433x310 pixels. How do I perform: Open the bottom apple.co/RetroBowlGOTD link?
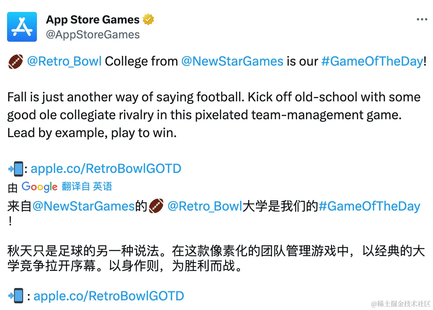(109, 296)
